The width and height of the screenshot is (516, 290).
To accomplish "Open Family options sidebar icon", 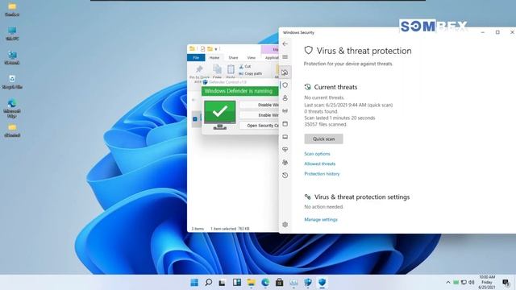I will point(285,163).
